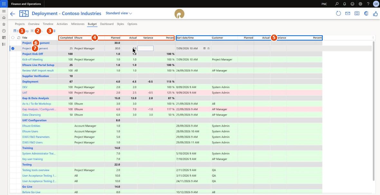Click the vertical scrollbar of the grid
The image size is (380, 195).
[374, 111]
